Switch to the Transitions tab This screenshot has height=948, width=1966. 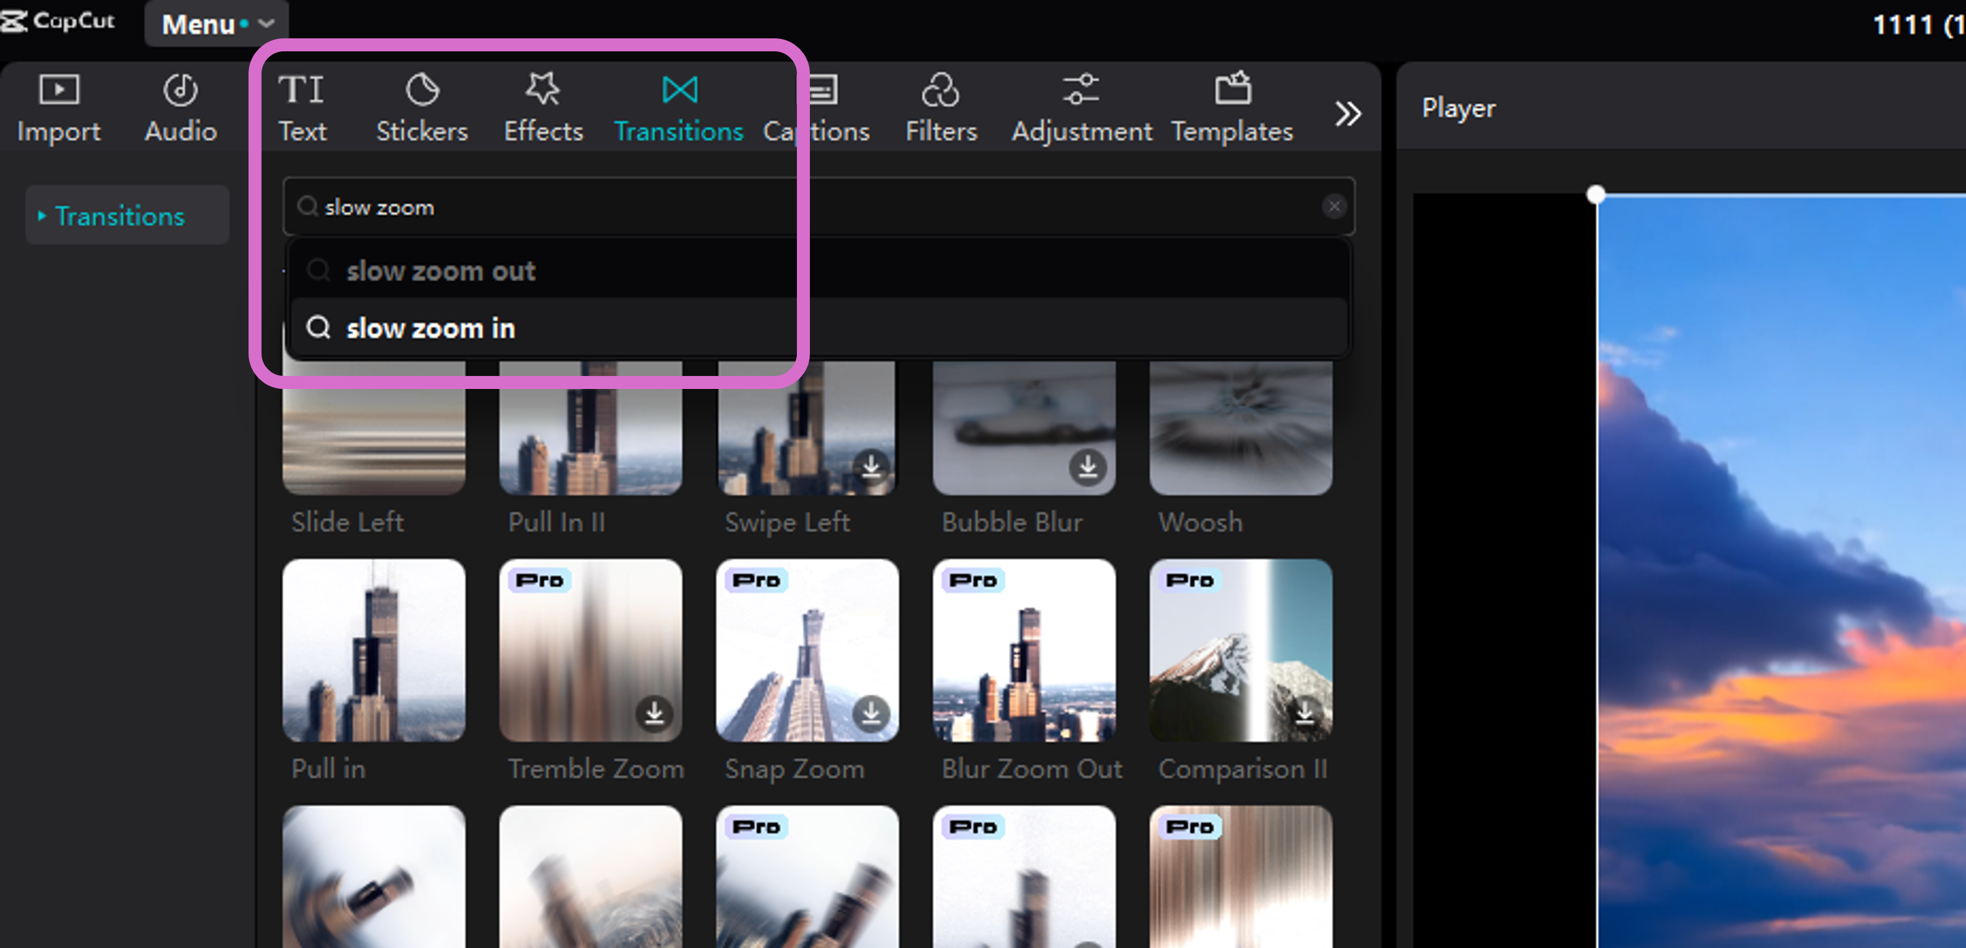point(678,108)
